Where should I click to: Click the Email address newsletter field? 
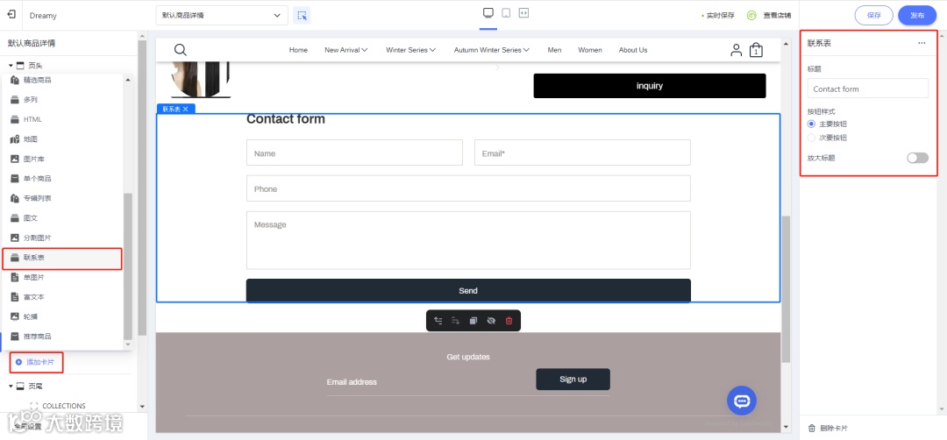430,382
